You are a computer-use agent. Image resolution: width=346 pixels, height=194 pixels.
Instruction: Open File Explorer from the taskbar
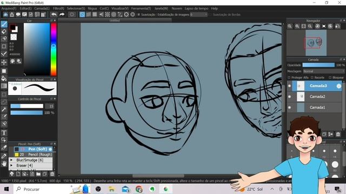[x=112, y=189]
